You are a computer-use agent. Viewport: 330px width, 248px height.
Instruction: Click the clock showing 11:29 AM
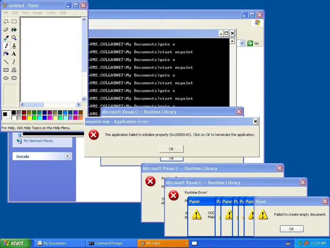point(318,243)
